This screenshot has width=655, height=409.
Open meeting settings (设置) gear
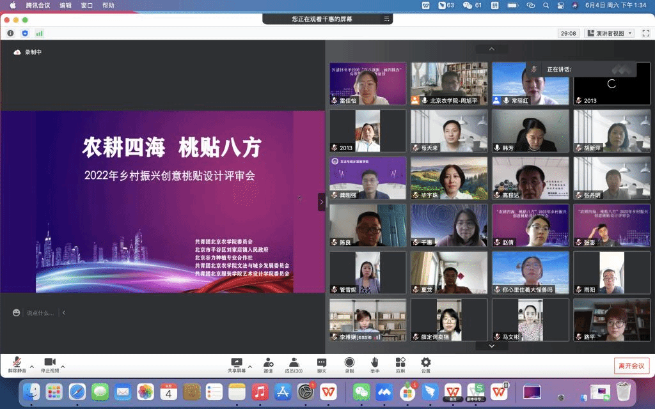click(x=425, y=362)
